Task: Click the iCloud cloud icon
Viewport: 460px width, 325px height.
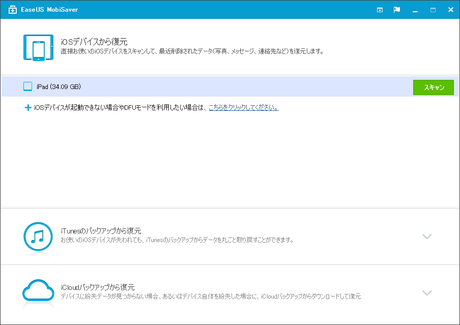Action: tap(39, 290)
